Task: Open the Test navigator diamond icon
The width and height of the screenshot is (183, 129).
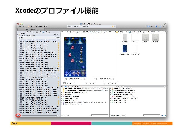Action: point(40,32)
